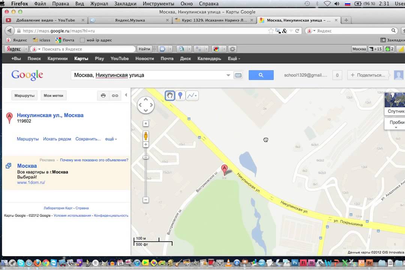
Task: Switch to Добавление видео – YouTube tab
Action: [45, 20]
